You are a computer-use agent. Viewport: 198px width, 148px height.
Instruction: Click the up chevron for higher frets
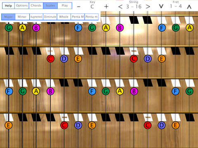[x=189, y=7]
